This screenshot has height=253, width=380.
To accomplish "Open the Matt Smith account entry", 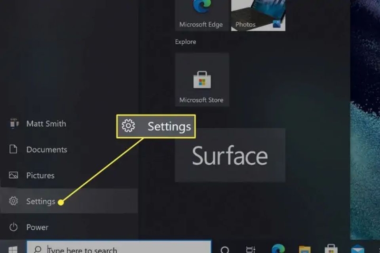I will click(x=69, y=124).
